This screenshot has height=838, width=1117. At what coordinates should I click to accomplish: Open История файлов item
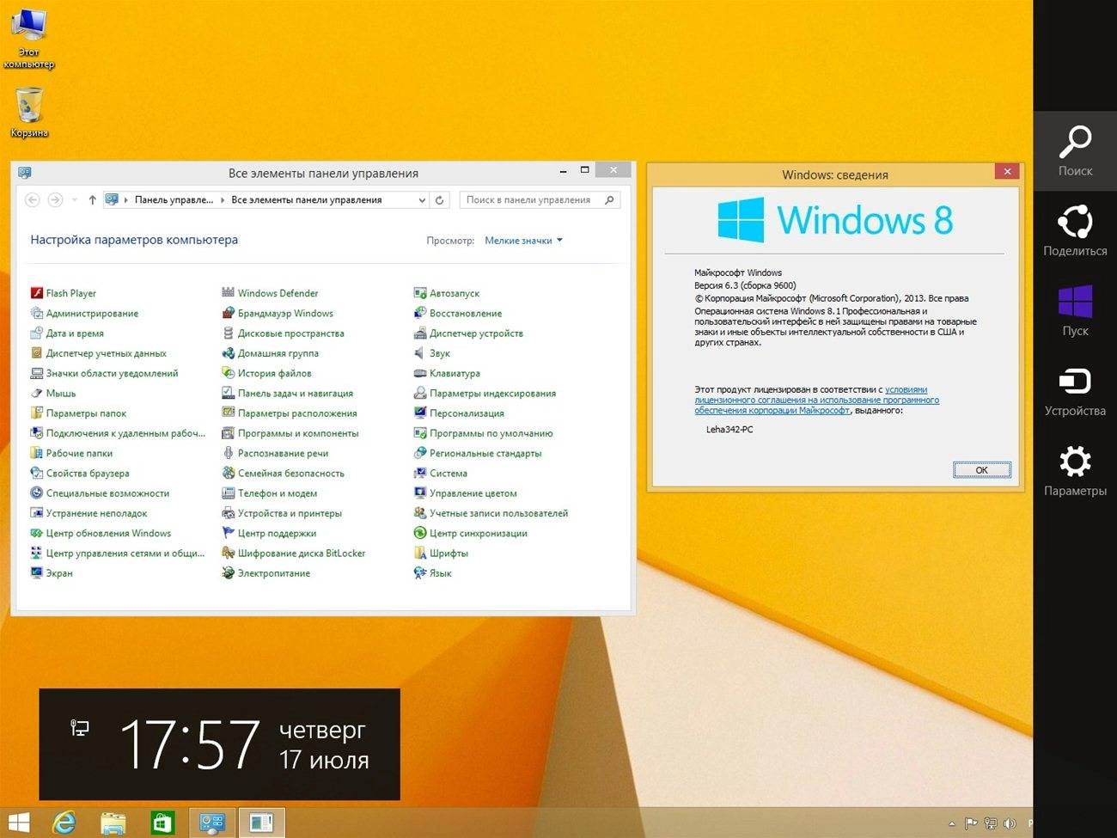(266, 373)
